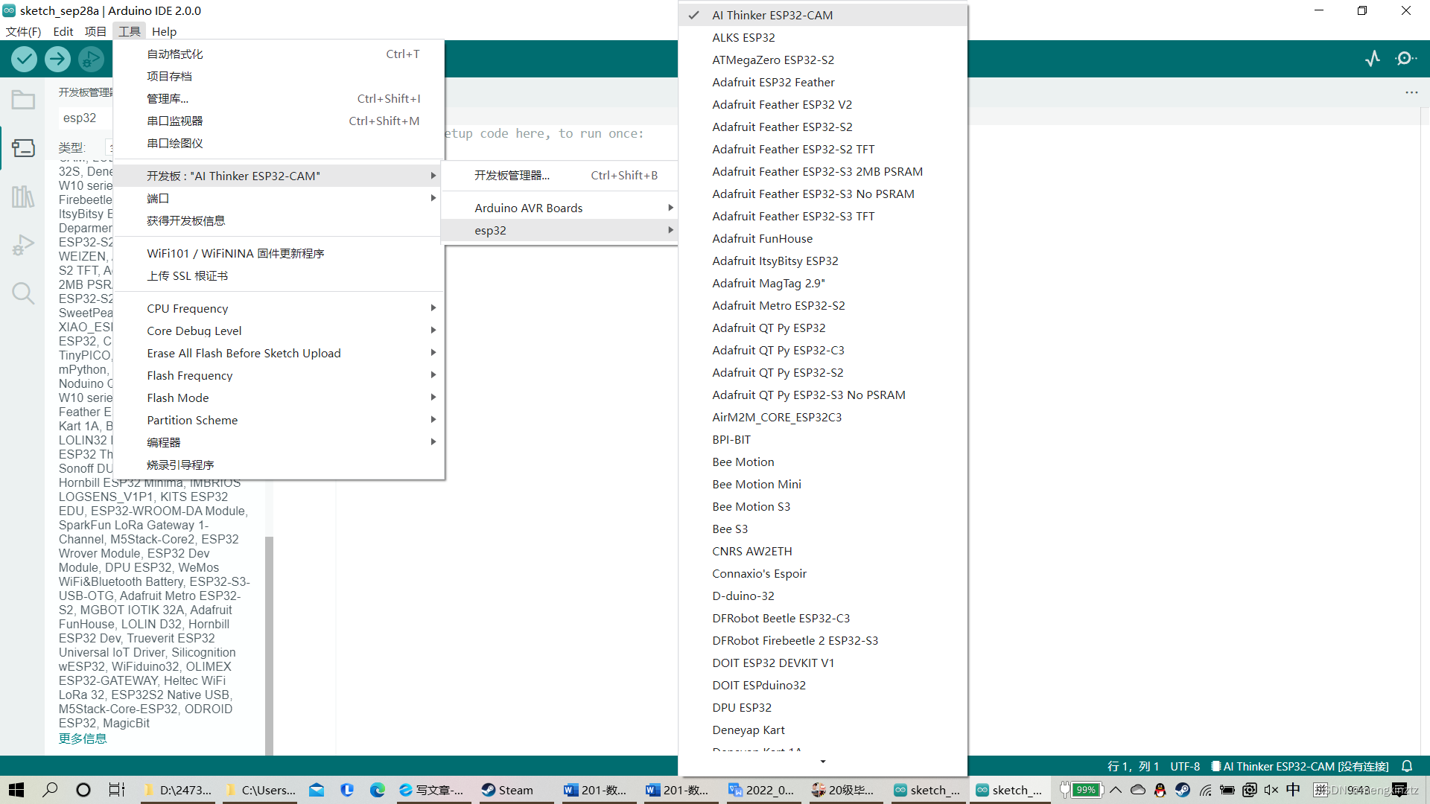Image resolution: width=1430 pixels, height=804 pixels.
Task: Open the 写文章 browser taskbar item
Action: [x=432, y=790]
